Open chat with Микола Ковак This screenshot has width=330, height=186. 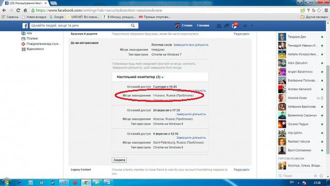pyautogui.click(x=301, y=98)
